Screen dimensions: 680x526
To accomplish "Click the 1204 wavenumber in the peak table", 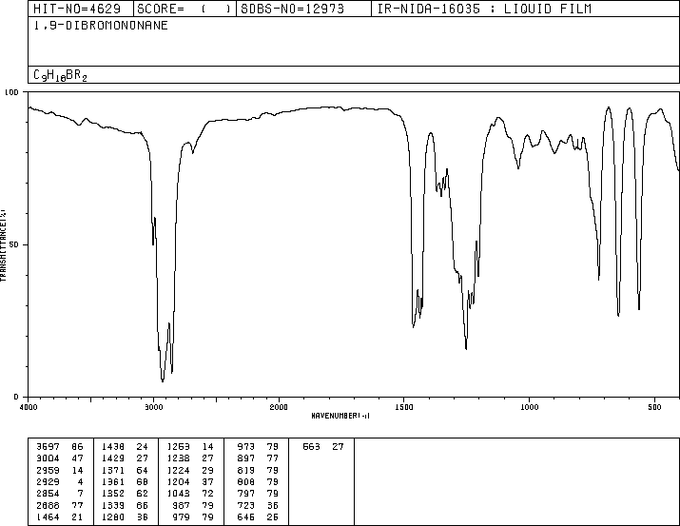I will (x=179, y=481).
